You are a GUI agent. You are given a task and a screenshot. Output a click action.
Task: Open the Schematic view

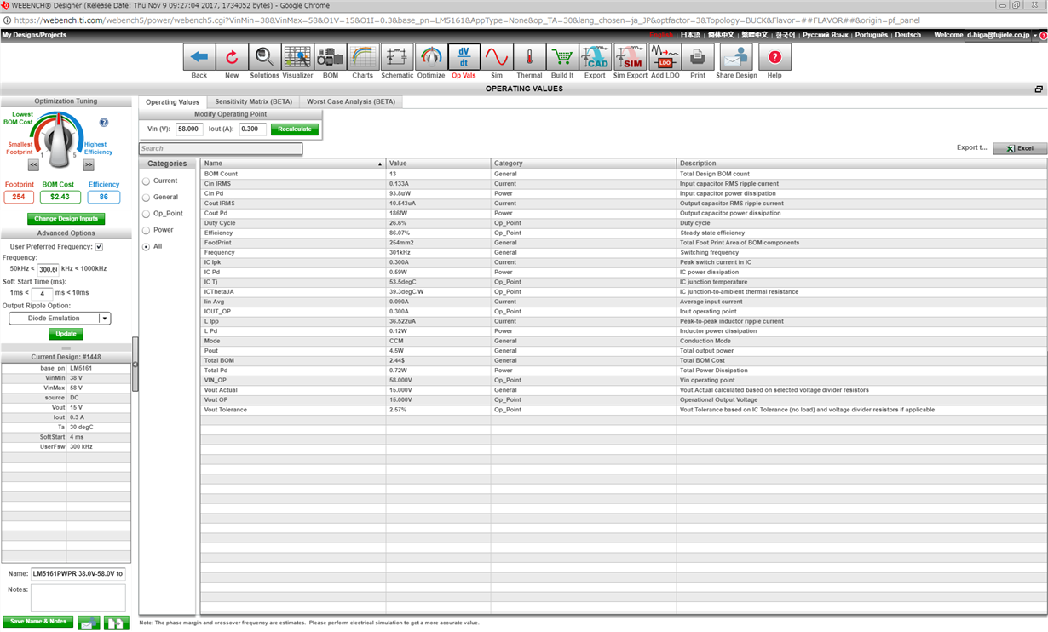(x=397, y=58)
